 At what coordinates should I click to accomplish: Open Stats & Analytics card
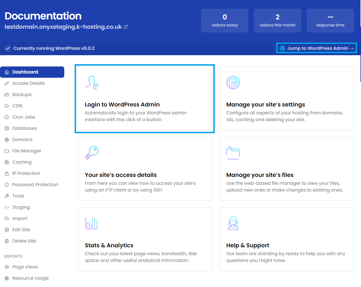pyautogui.click(x=145, y=239)
